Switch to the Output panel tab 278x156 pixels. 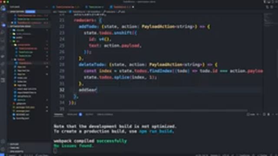89,114
